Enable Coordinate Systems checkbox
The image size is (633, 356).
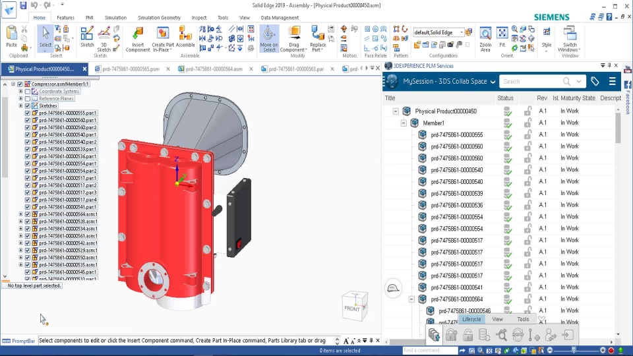pyautogui.click(x=28, y=91)
